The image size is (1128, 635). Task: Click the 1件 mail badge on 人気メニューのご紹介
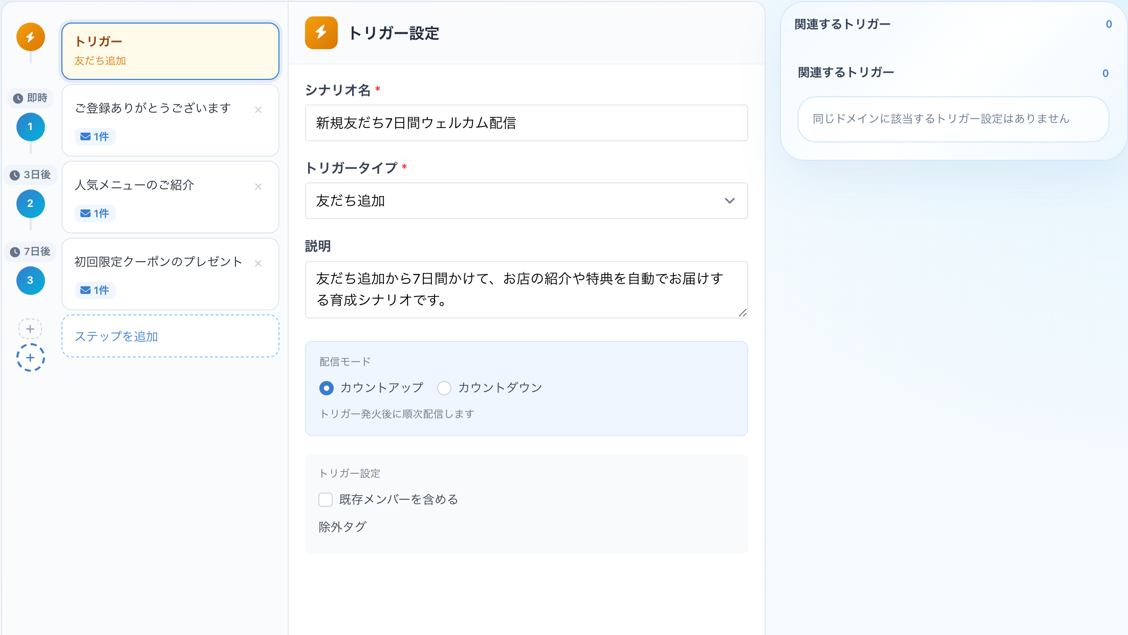point(95,214)
